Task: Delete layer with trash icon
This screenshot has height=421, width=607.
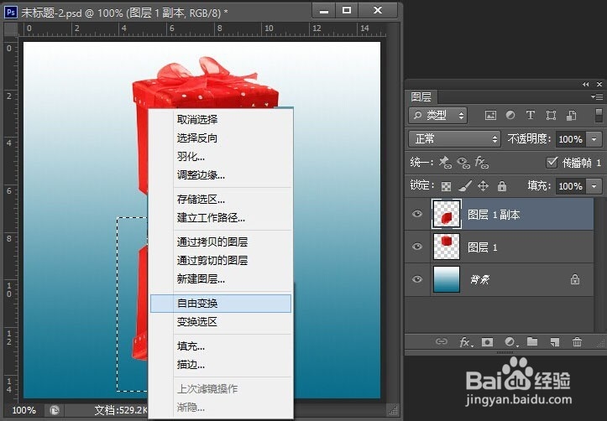Action: click(577, 341)
